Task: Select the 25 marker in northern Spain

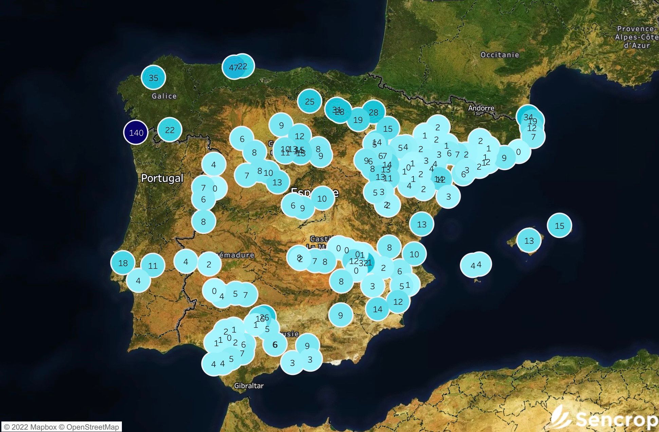Action: point(310,101)
